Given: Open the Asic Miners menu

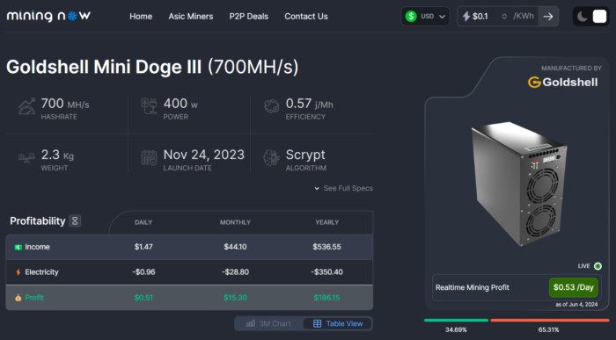Looking at the screenshot, I should pyautogui.click(x=191, y=17).
